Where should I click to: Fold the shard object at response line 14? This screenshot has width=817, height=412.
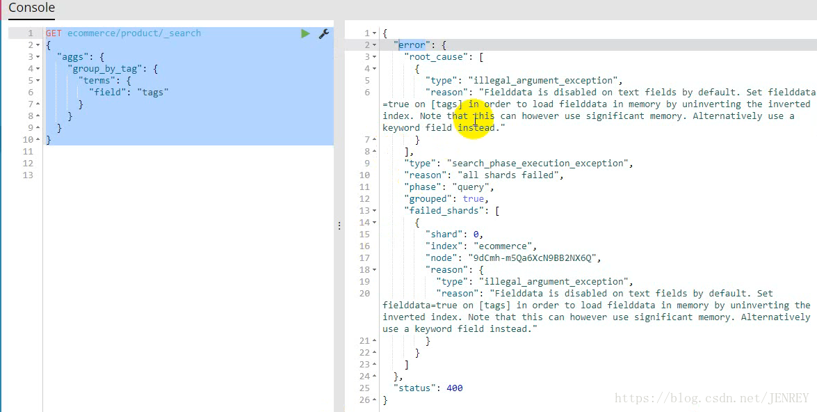tap(374, 223)
